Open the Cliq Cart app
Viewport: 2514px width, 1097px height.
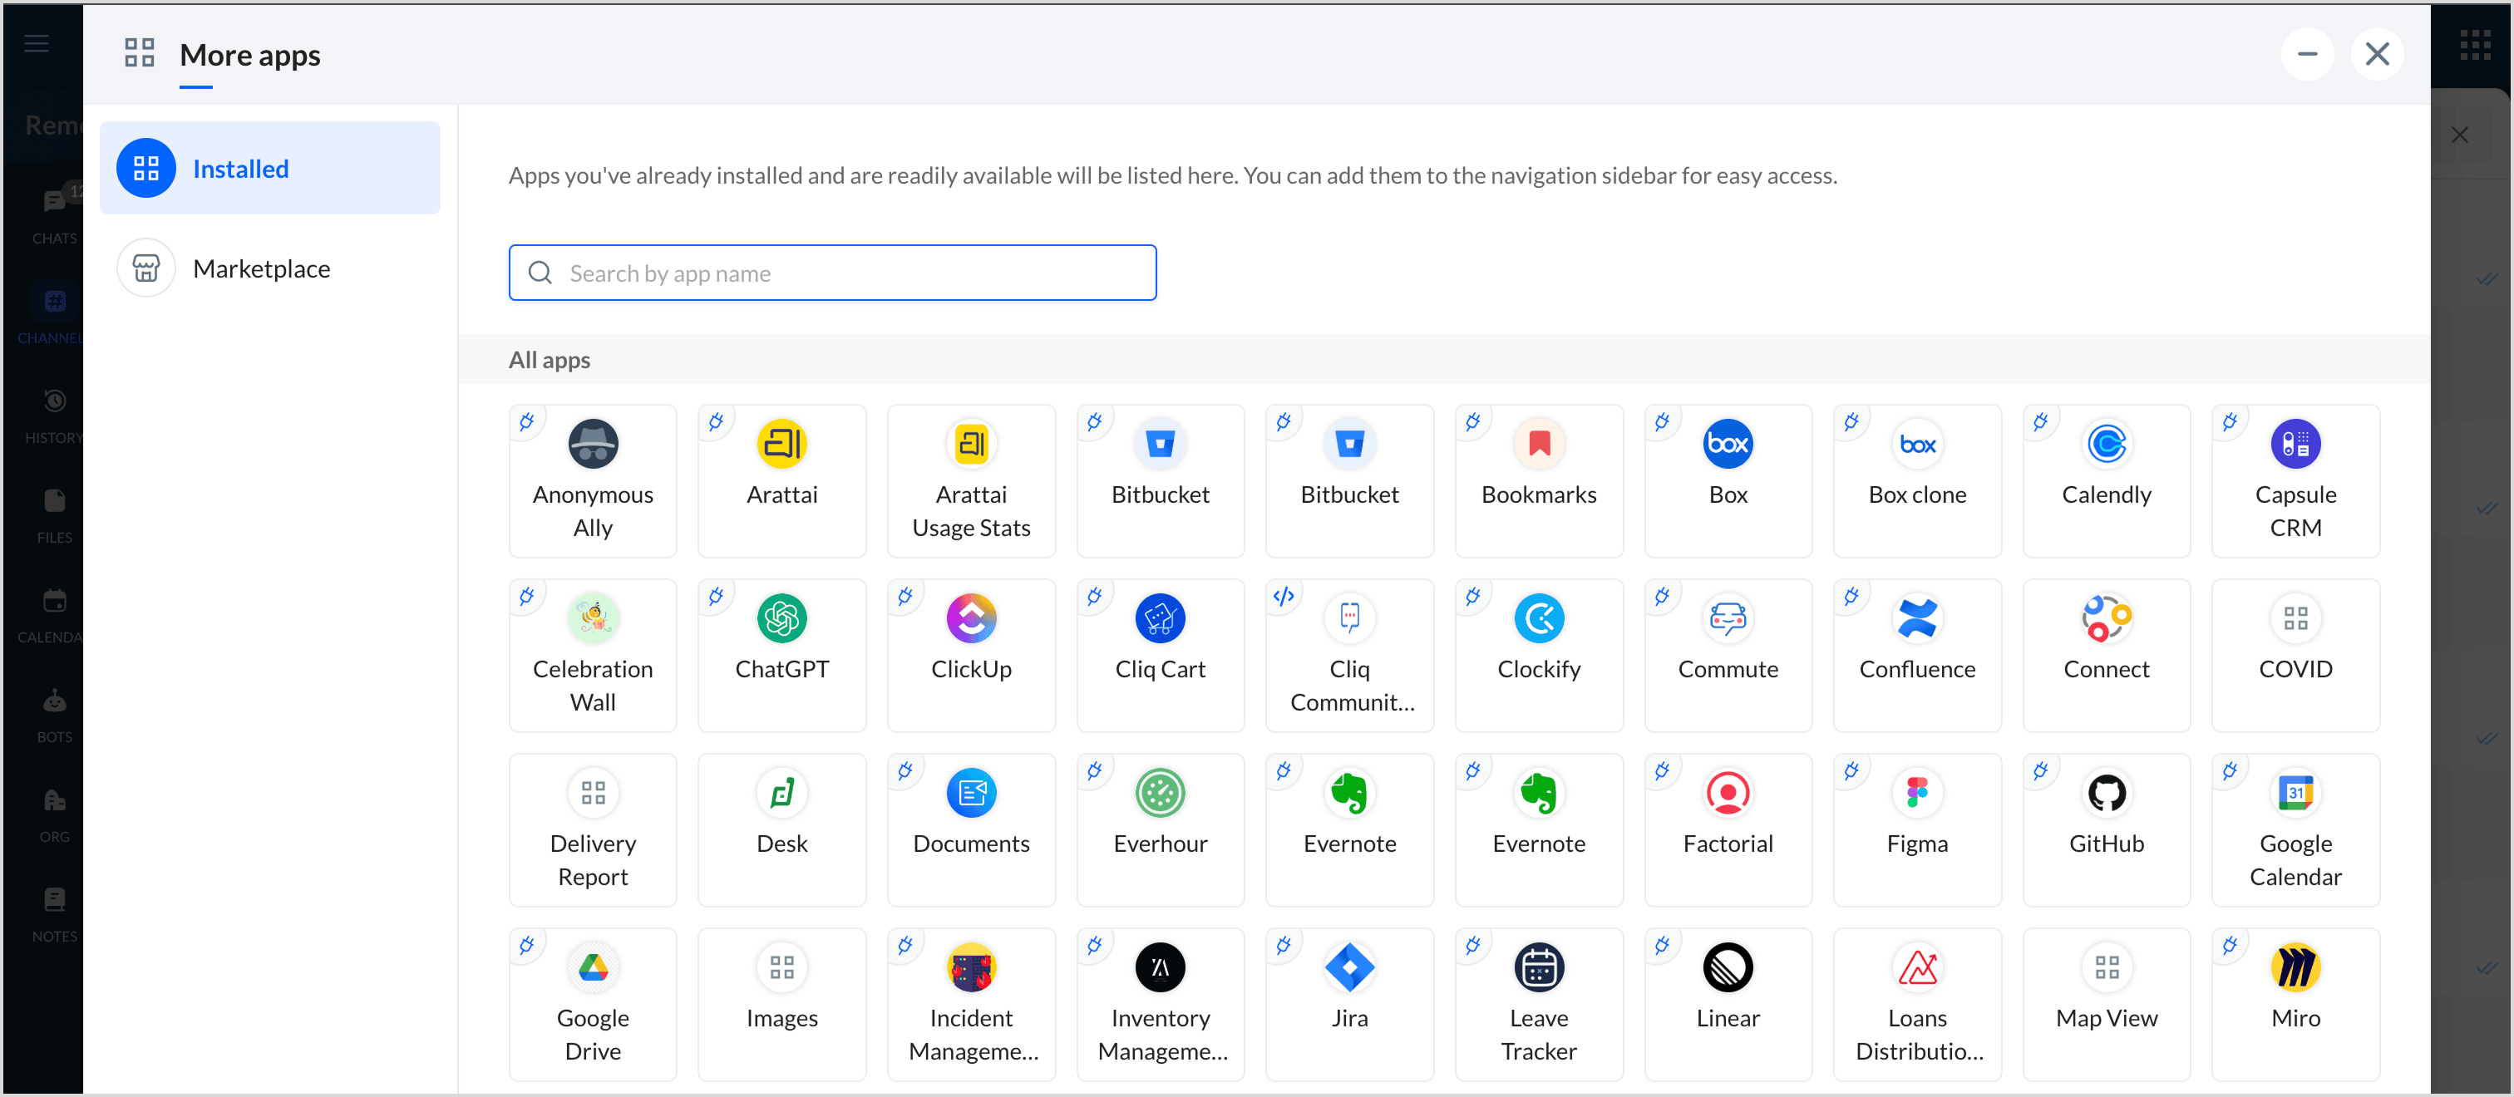click(1161, 656)
